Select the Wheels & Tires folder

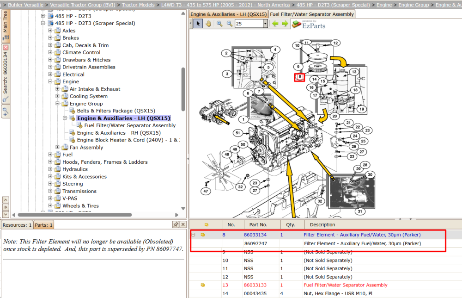80,205
